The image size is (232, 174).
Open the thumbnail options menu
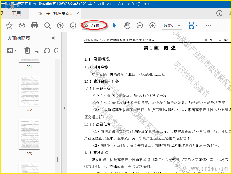12,51
